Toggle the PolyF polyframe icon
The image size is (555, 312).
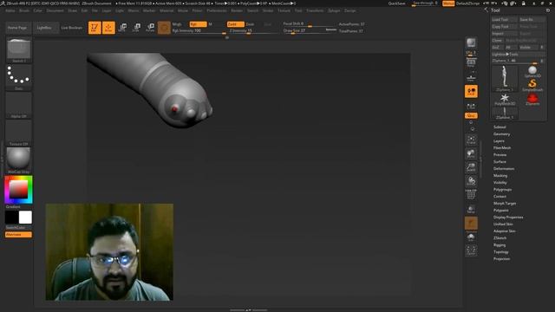tap(471, 194)
